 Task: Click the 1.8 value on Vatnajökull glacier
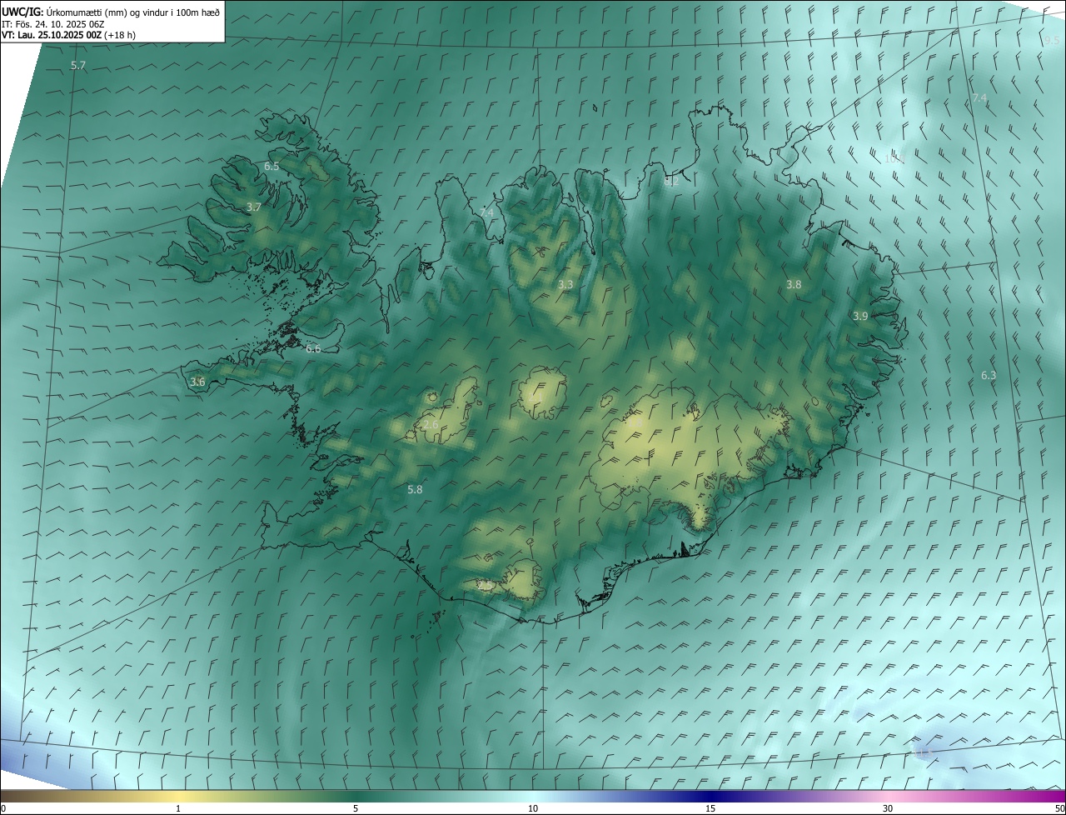[635, 423]
